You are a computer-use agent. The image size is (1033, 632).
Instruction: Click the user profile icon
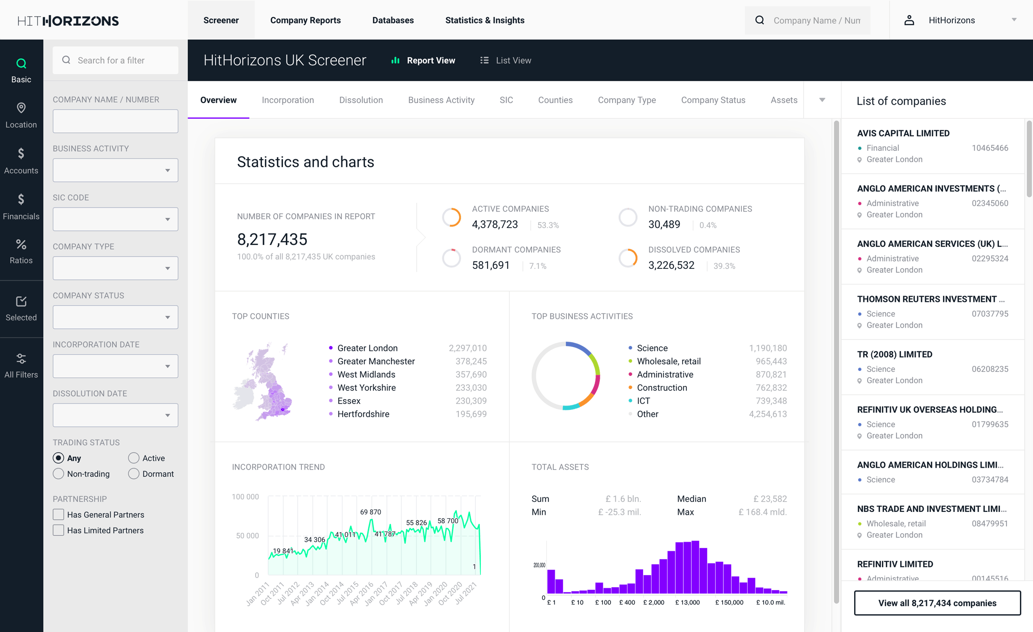[909, 20]
